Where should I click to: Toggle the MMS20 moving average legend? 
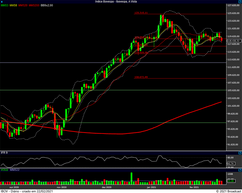(23, 6)
